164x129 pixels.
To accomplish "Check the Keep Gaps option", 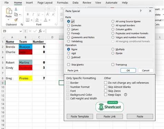I will click(x=106, y=95).
